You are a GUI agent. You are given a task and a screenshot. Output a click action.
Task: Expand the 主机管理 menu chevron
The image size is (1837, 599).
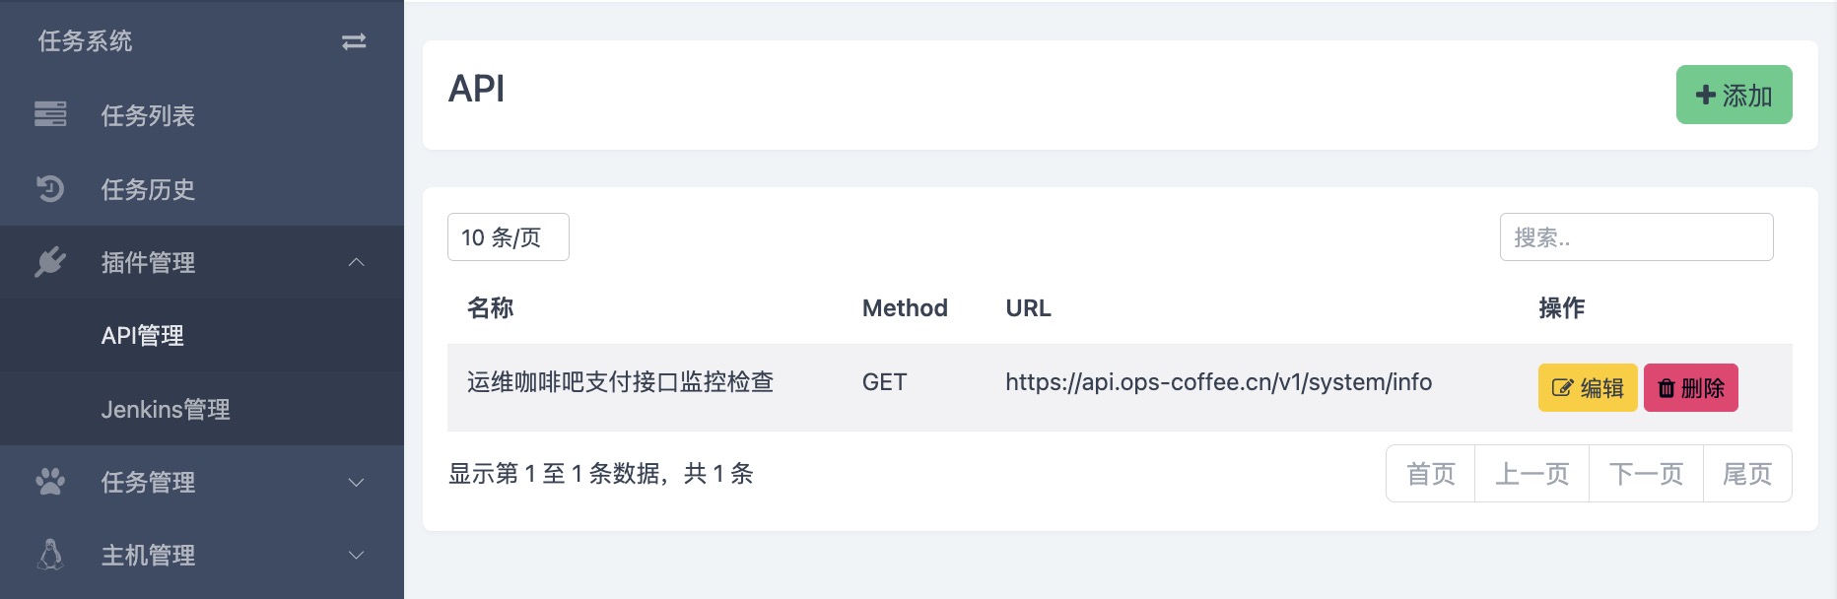click(357, 555)
